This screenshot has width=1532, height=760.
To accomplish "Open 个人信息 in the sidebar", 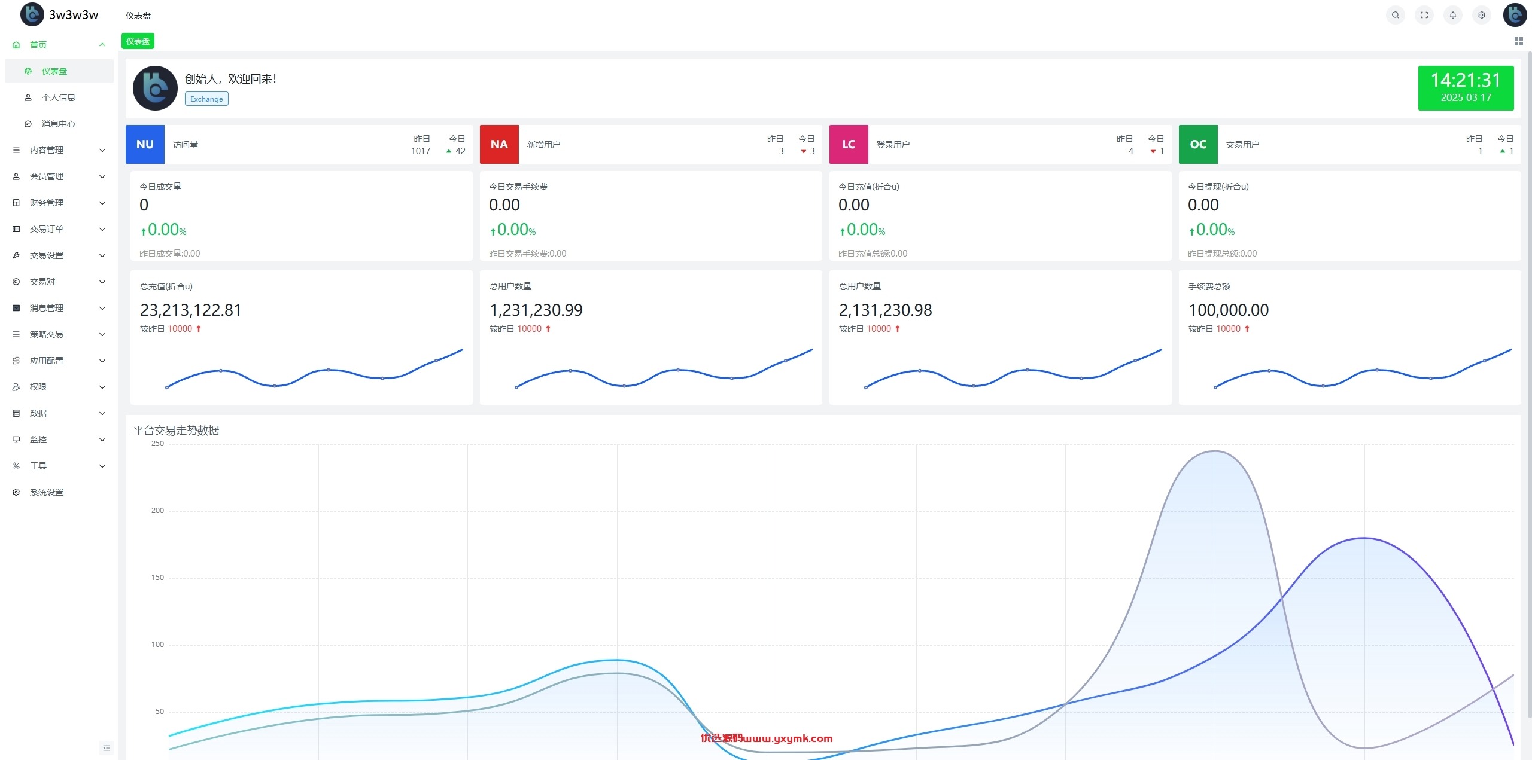I will pyautogui.click(x=59, y=97).
